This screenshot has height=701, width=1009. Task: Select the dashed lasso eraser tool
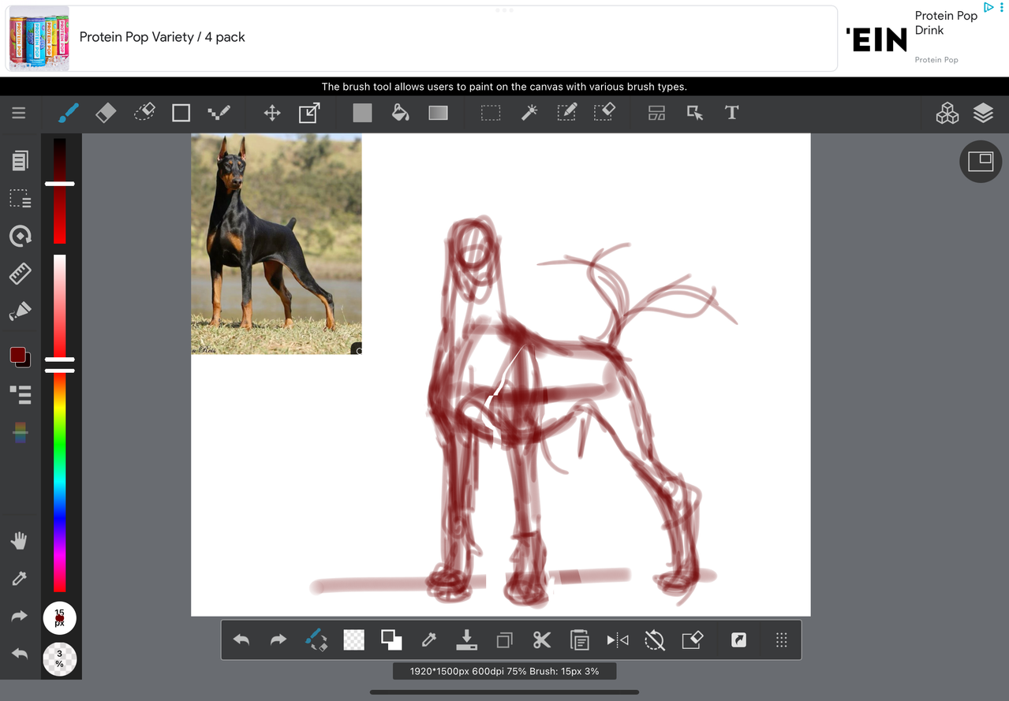tap(144, 113)
